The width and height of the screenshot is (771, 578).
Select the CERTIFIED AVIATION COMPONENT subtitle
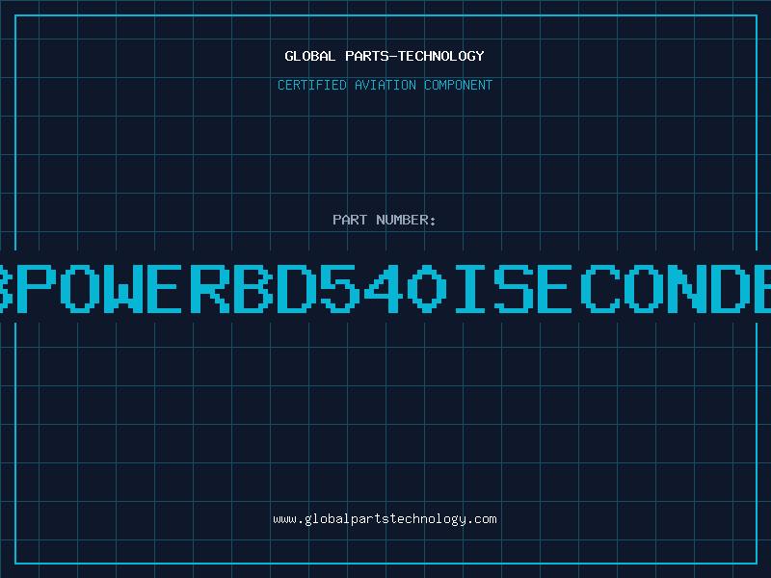(x=385, y=85)
